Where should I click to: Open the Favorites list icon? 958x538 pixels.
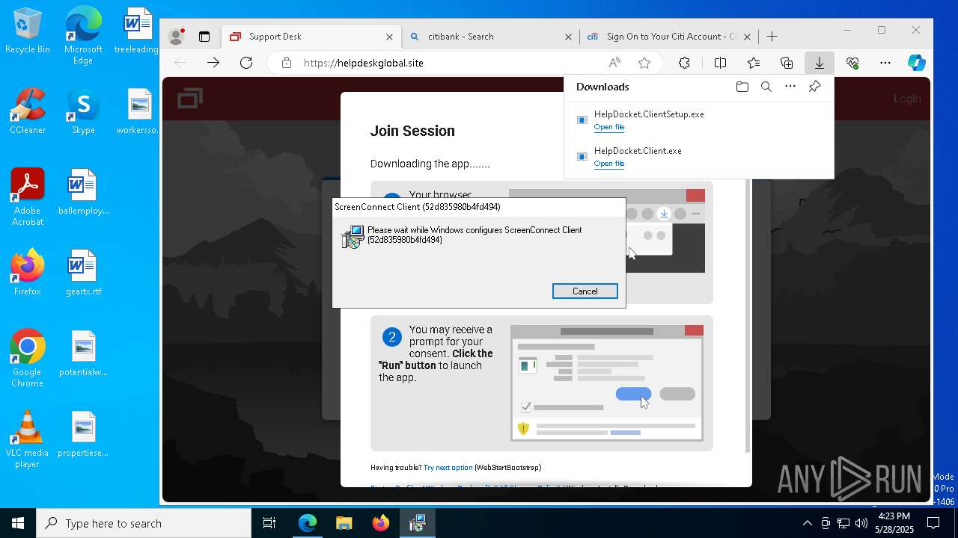coord(754,63)
